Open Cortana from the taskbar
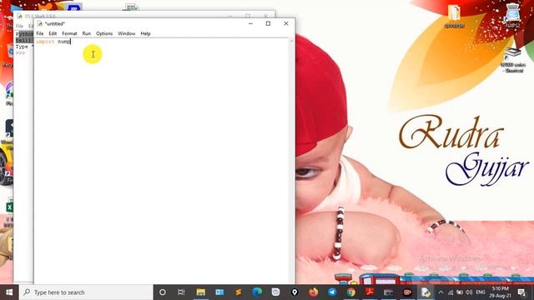Image resolution: width=534 pixels, height=300 pixels. coord(163,292)
